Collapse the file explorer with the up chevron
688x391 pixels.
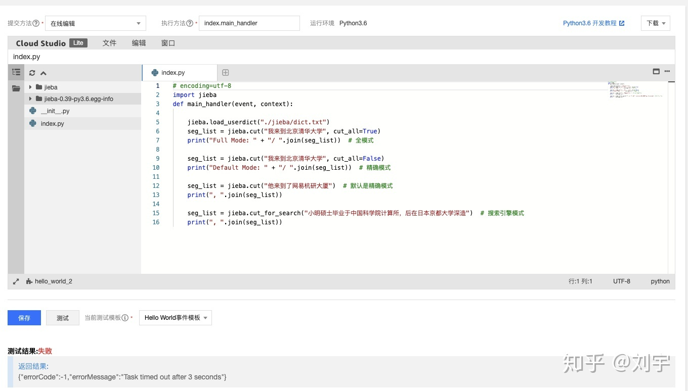point(44,73)
